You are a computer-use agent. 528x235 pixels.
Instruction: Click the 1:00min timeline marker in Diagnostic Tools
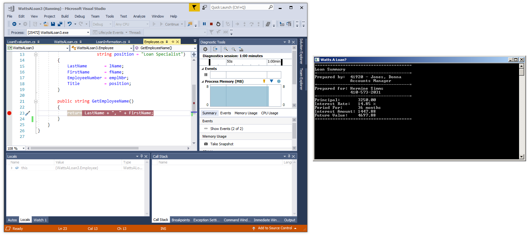(274, 61)
